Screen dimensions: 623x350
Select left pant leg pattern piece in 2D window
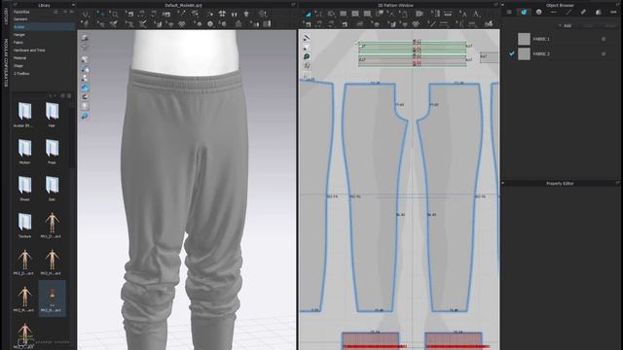pos(374,198)
